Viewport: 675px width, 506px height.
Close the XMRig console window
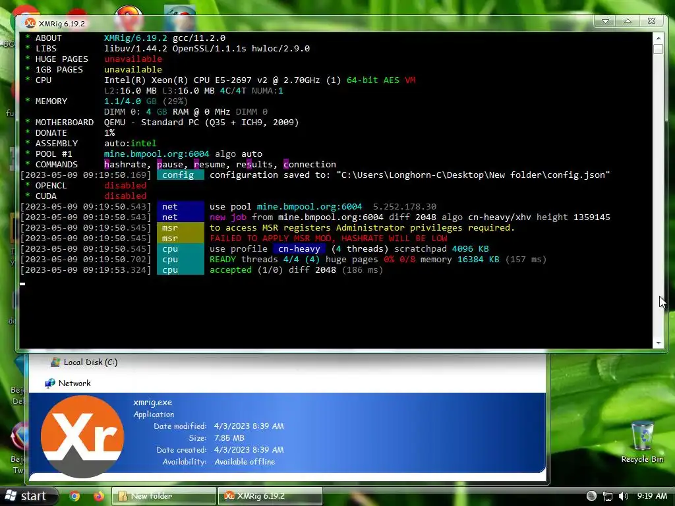(x=652, y=21)
